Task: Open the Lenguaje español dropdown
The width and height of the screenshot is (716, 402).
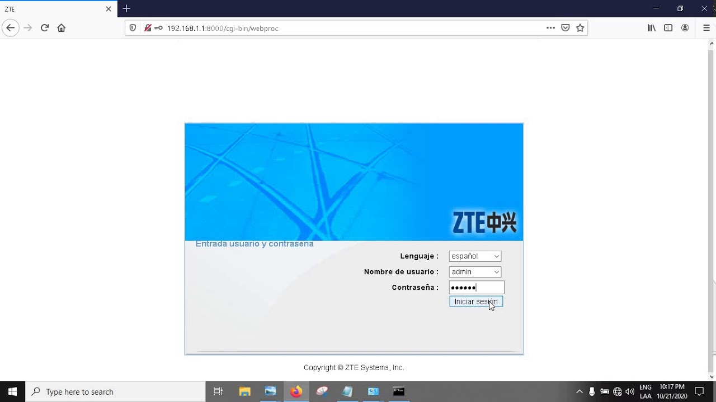Action: click(475, 256)
